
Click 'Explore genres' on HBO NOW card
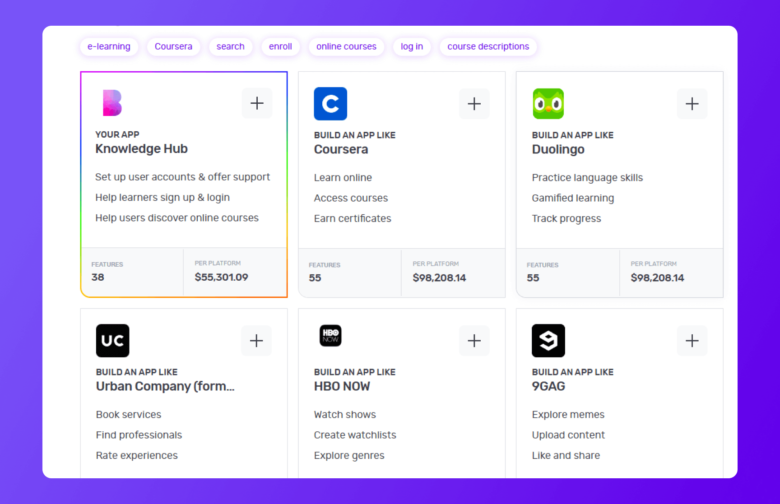[x=349, y=455]
